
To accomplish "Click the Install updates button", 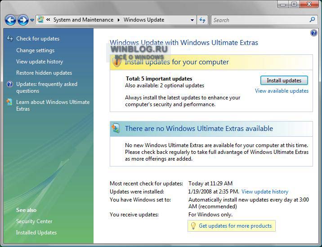I will tap(284, 81).
